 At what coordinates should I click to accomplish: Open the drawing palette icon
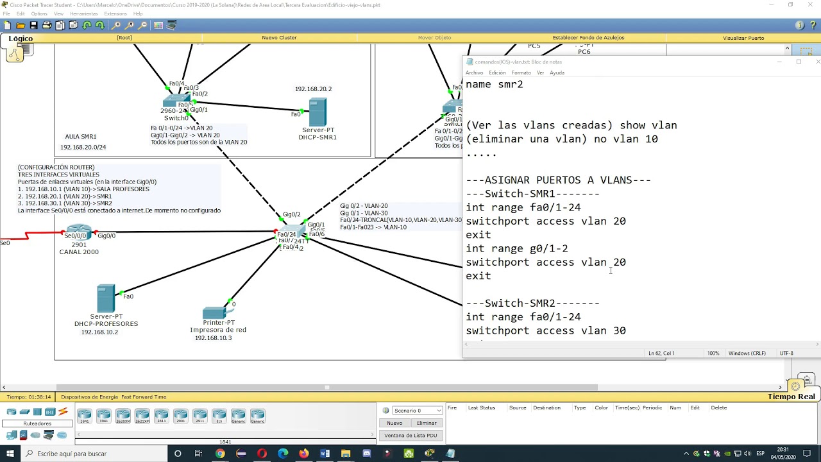coord(158,26)
